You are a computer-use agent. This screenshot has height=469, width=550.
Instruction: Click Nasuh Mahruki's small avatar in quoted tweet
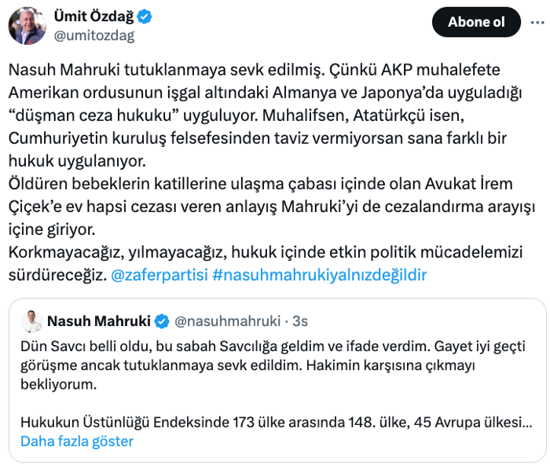click(31, 321)
